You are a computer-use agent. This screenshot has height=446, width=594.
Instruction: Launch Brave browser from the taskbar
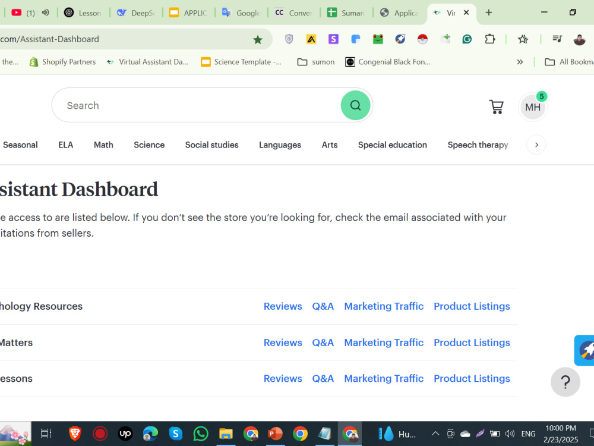click(x=75, y=434)
